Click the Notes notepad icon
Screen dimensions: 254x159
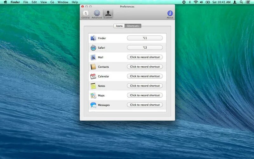pos(93,86)
